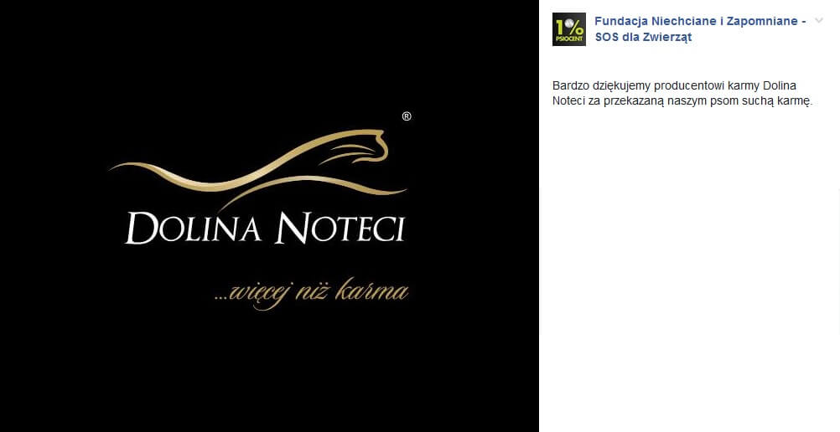This screenshot has width=840, height=432.
Task: Click the yellow 1% symbol in avatar
Action: 569,26
